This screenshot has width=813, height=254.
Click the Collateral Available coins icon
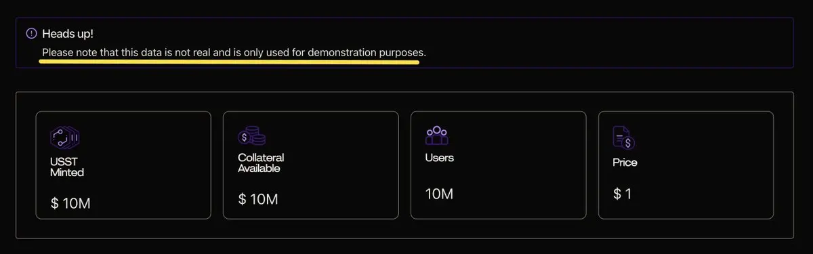click(251, 135)
